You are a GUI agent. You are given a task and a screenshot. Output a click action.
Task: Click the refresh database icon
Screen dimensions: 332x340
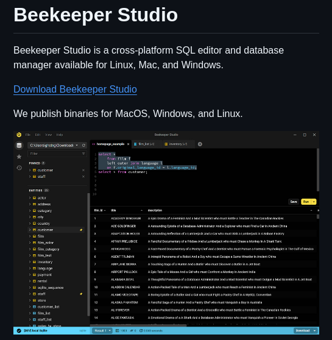(x=83, y=145)
